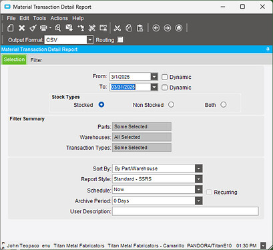This screenshot has height=250, width=273.
Task: Expand the Output Format dropdown
Action: 89,40
